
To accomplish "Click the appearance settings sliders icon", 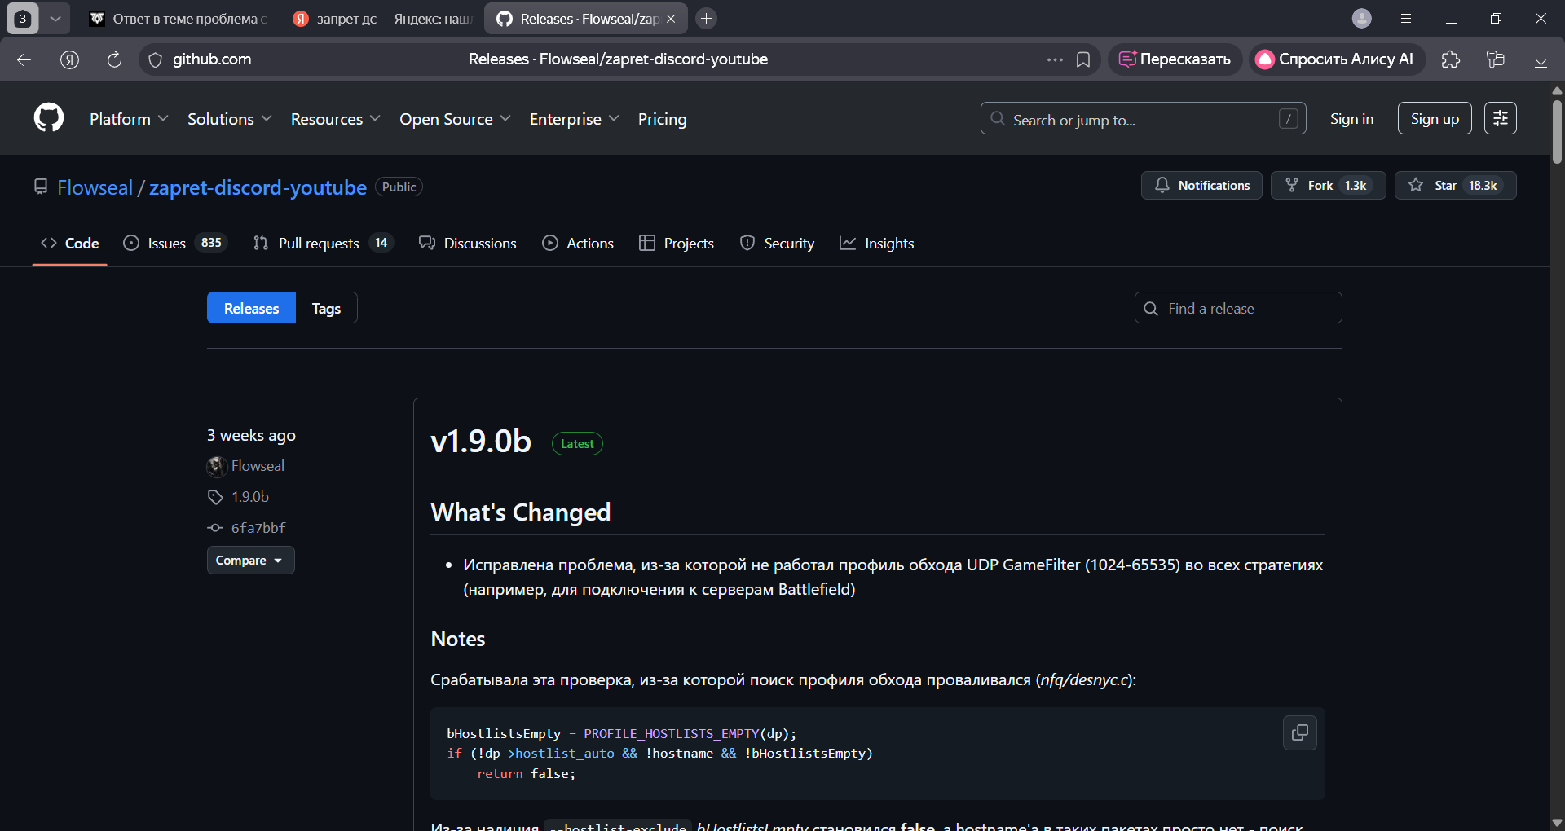I will (1500, 118).
